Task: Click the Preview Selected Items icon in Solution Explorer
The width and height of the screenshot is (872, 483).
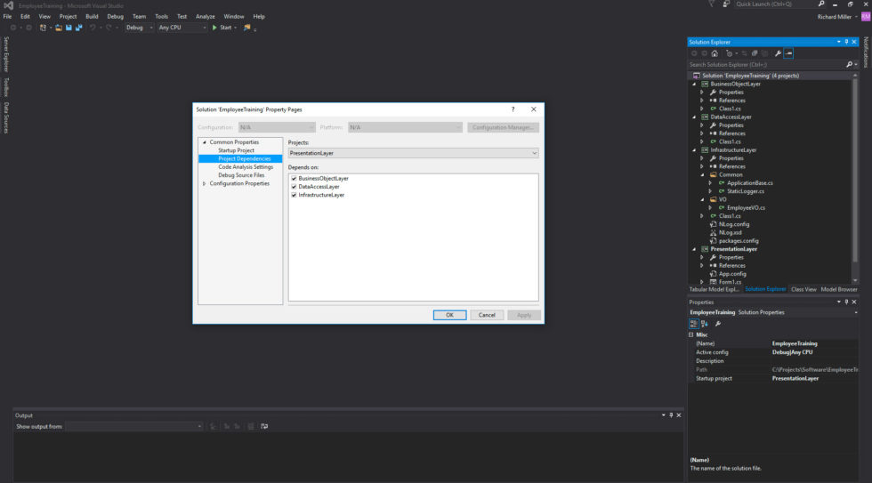Action: coord(788,53)
